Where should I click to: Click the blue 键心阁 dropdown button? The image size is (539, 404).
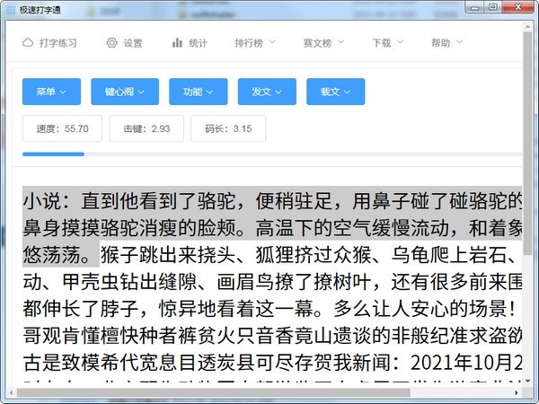point(126,92)
